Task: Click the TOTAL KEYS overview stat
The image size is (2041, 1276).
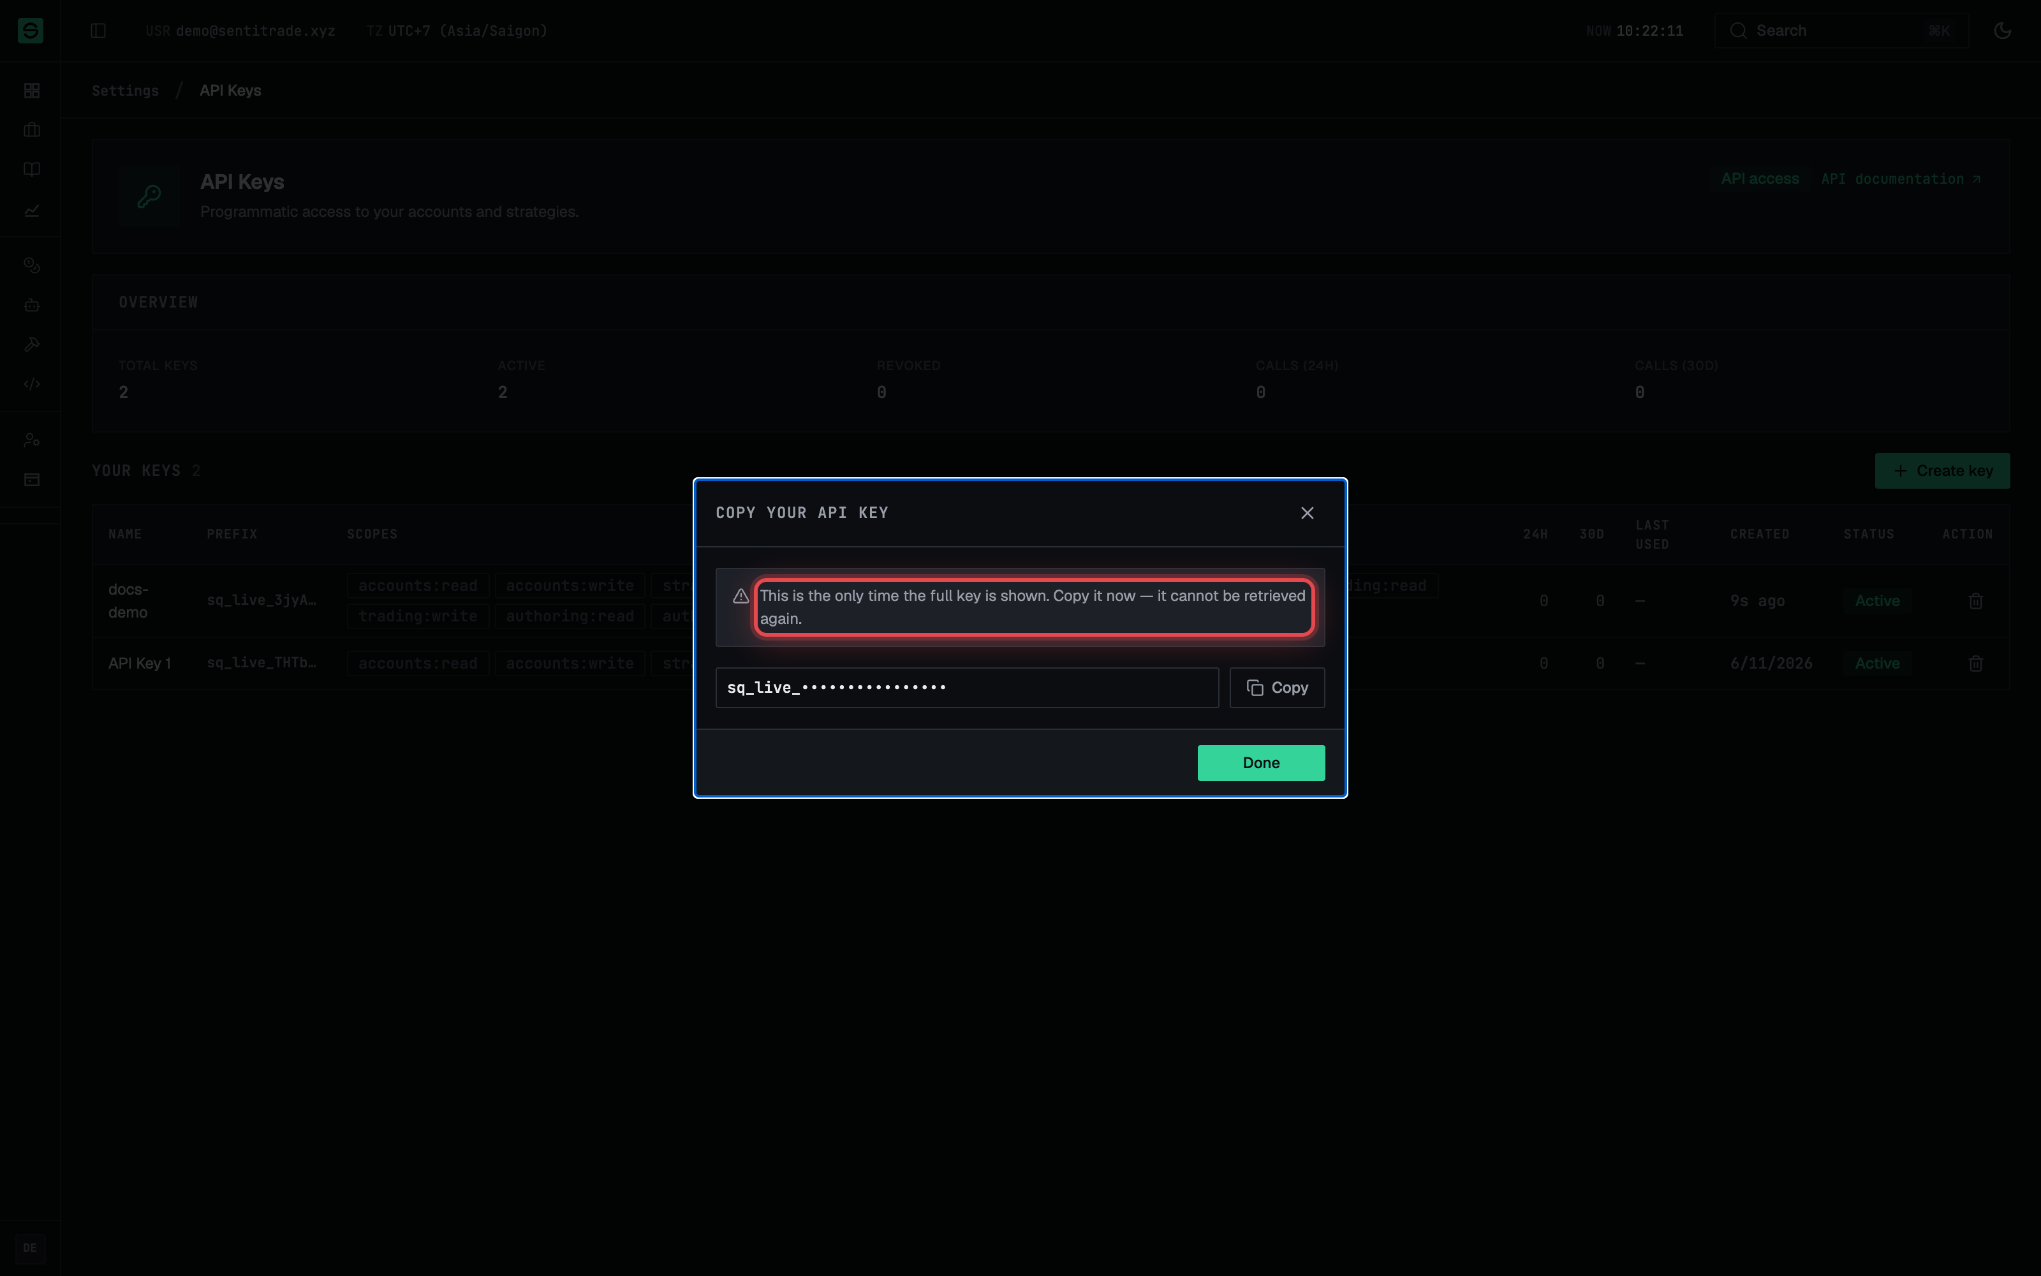Action: [x=158, y=380]
